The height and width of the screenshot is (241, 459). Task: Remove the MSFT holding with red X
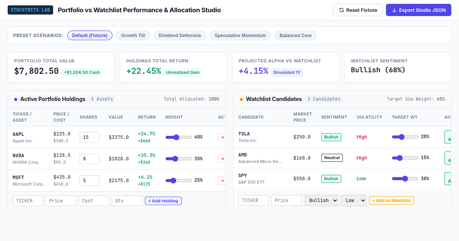[x=222, y=181]
